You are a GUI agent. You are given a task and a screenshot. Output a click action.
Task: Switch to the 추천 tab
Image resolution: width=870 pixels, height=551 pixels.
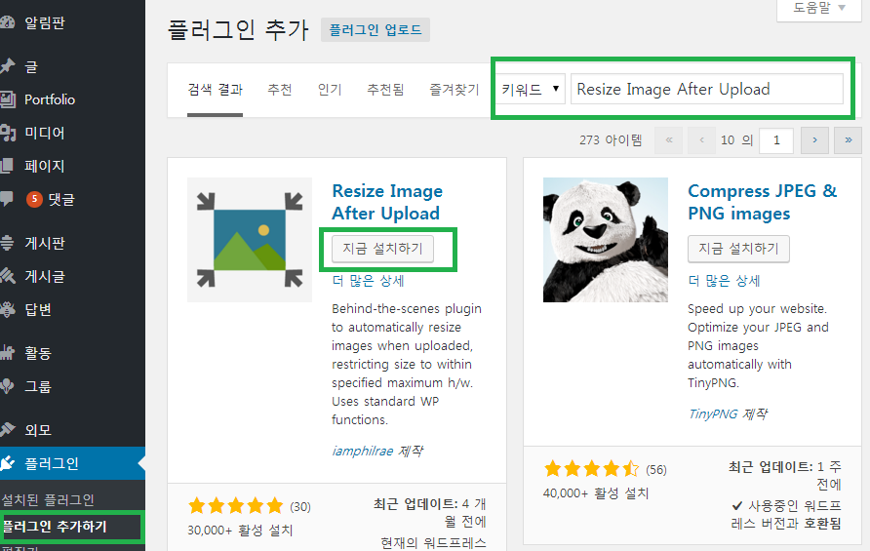(x=280, y=89)
